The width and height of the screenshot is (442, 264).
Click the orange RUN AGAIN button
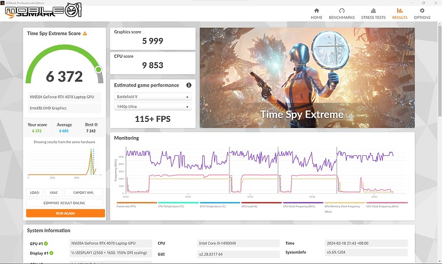click(x=65, y=213)
